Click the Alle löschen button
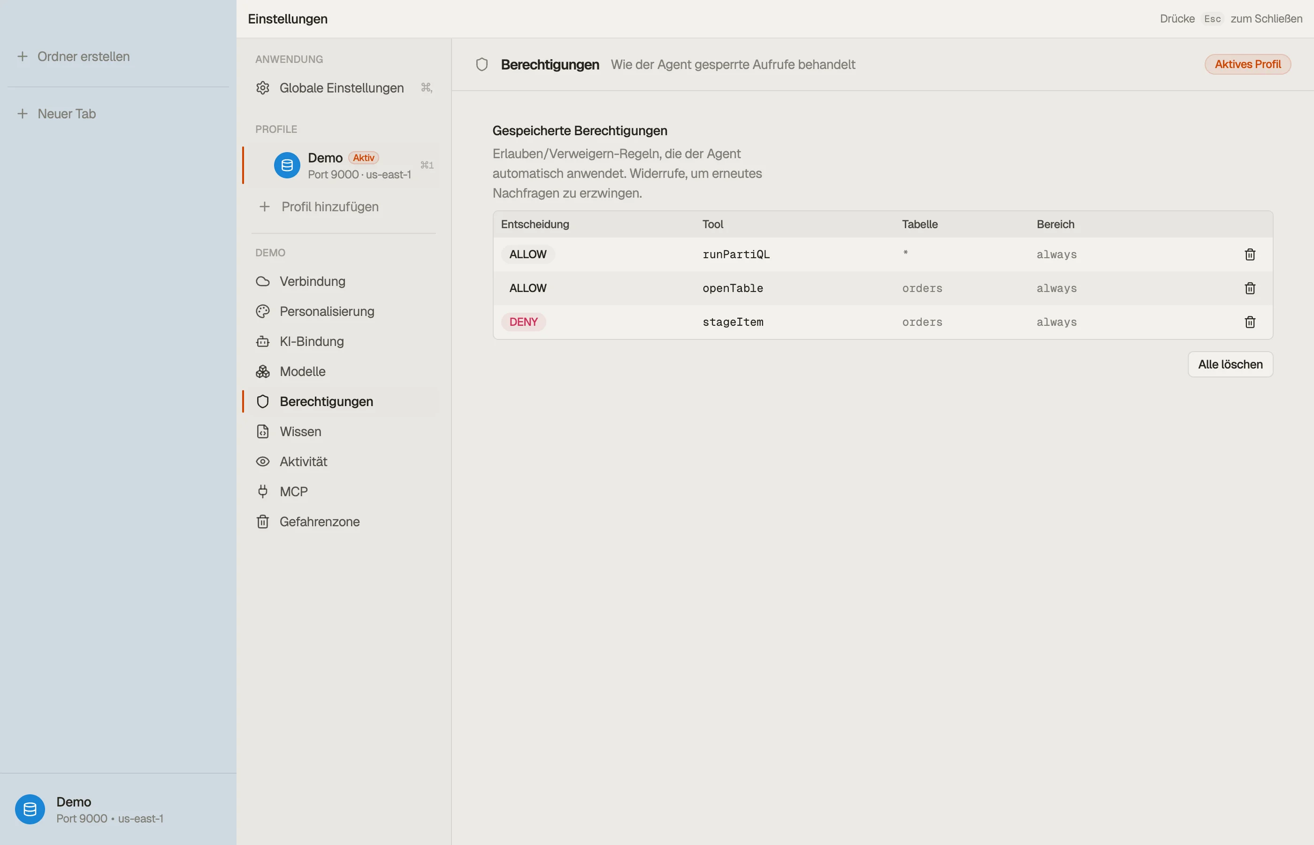Image resolution: width=1314 pixels, height=845 pixels. tap(1230, 364)
